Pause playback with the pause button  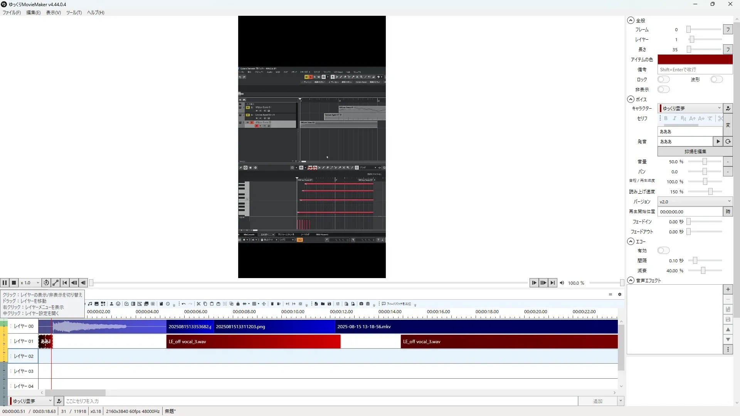coord(5,283)
